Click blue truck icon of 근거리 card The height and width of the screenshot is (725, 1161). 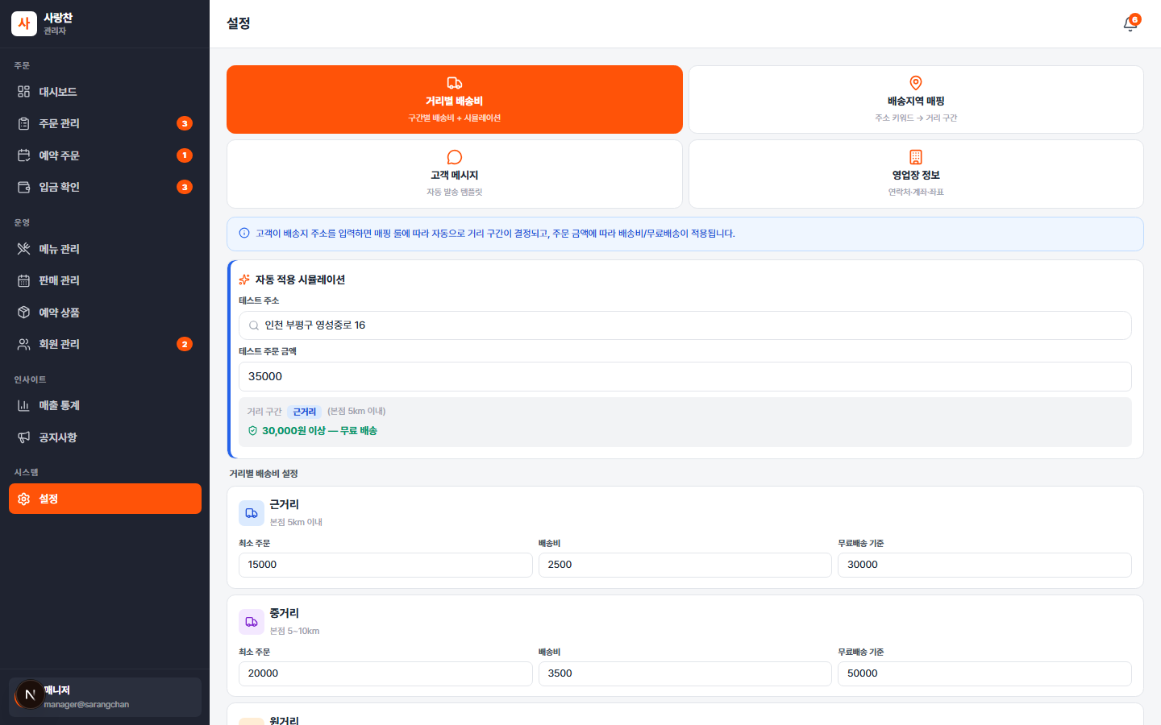point(252,513)
